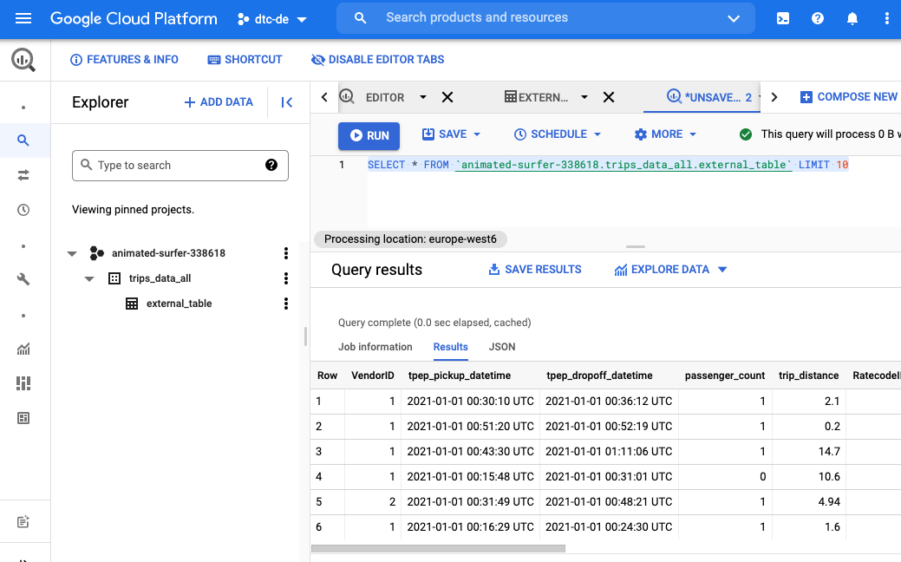901x562 pixels.
Task: Click the tpep_pickup_datetime column header
Action: pos(460,376)
